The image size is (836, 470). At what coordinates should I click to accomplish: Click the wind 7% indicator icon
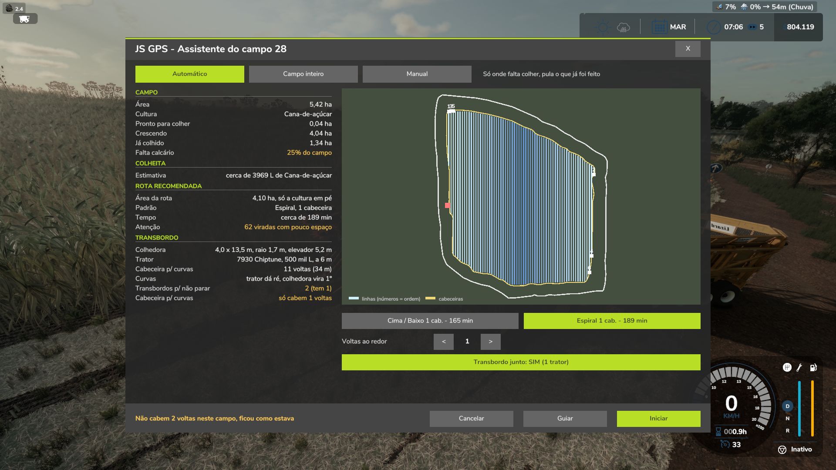(x=719, y=7)
